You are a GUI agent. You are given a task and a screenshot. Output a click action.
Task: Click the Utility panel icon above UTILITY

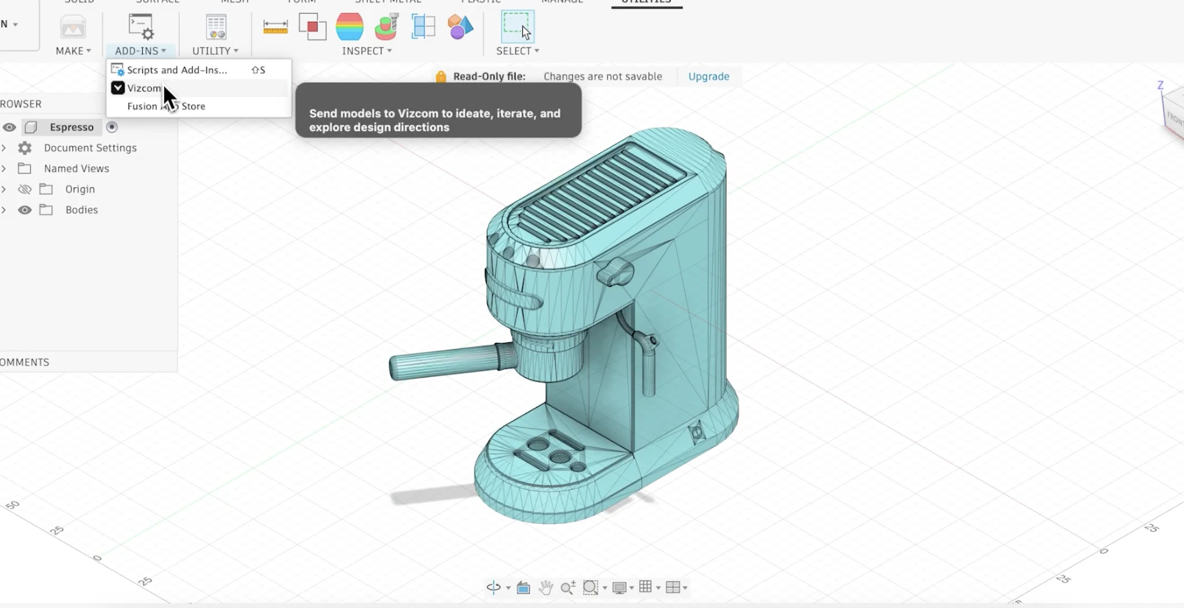tap(216, 27)
